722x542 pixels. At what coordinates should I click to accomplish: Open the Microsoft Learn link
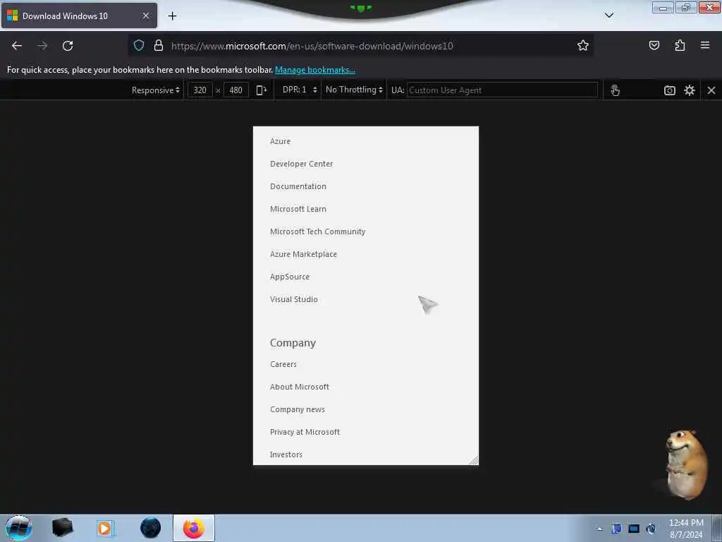(x=298, y=209)
